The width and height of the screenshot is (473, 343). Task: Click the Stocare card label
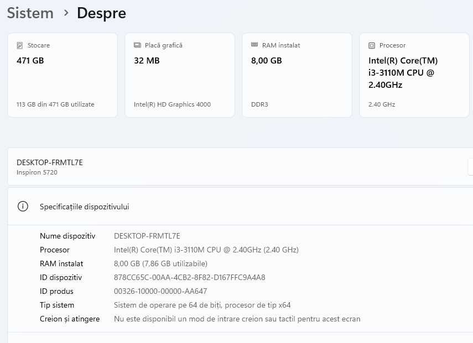(39, 45)
